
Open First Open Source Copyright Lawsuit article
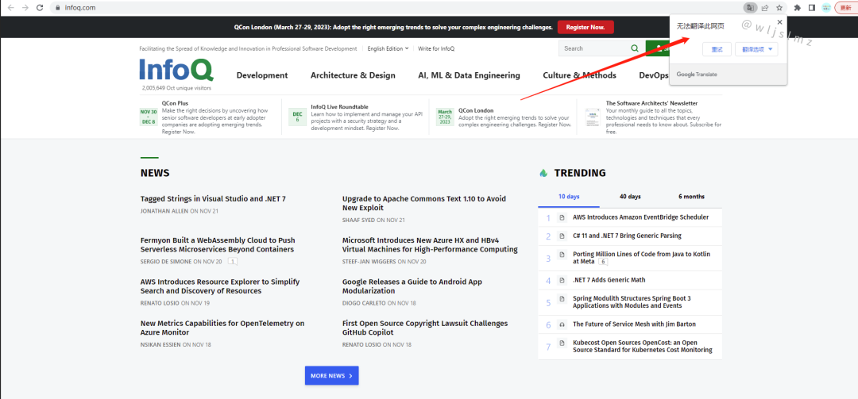tap(424, 328)
